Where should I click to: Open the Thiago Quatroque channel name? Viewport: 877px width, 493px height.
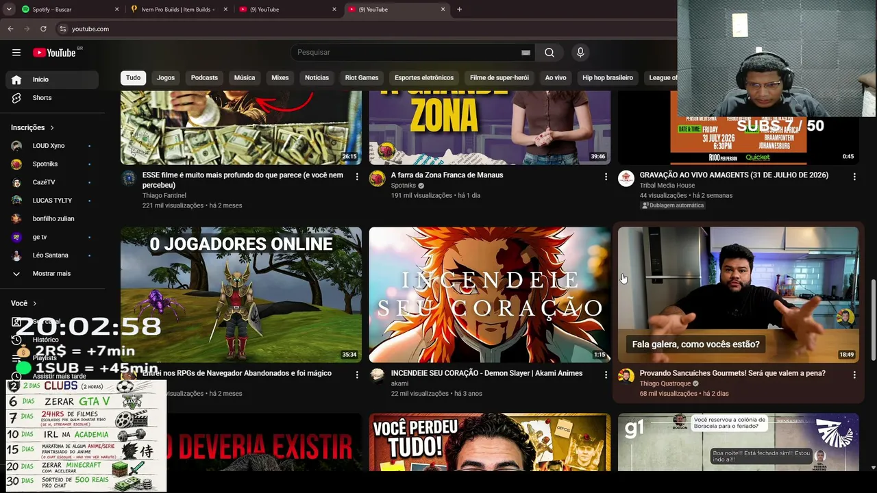click(665, 383)
